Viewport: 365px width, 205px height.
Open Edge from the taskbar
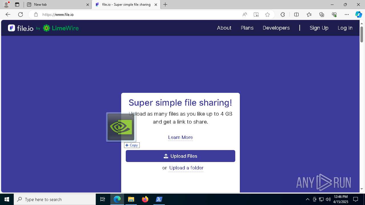click(x=117, y=199)
